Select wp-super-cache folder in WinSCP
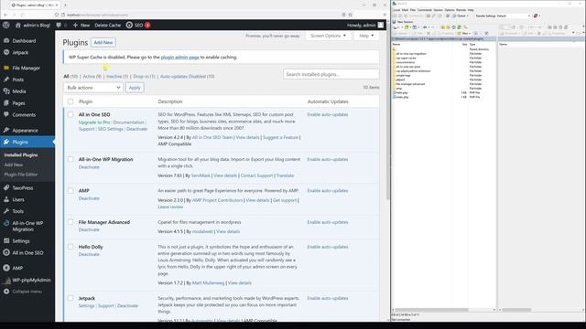The width and height of the screenshot is (586, 329). (x=406, y=58)
